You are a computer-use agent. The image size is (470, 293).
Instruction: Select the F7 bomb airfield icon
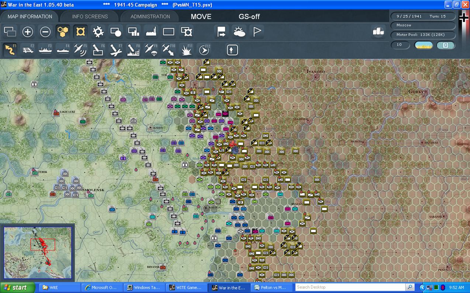click(x=116, y=50)
